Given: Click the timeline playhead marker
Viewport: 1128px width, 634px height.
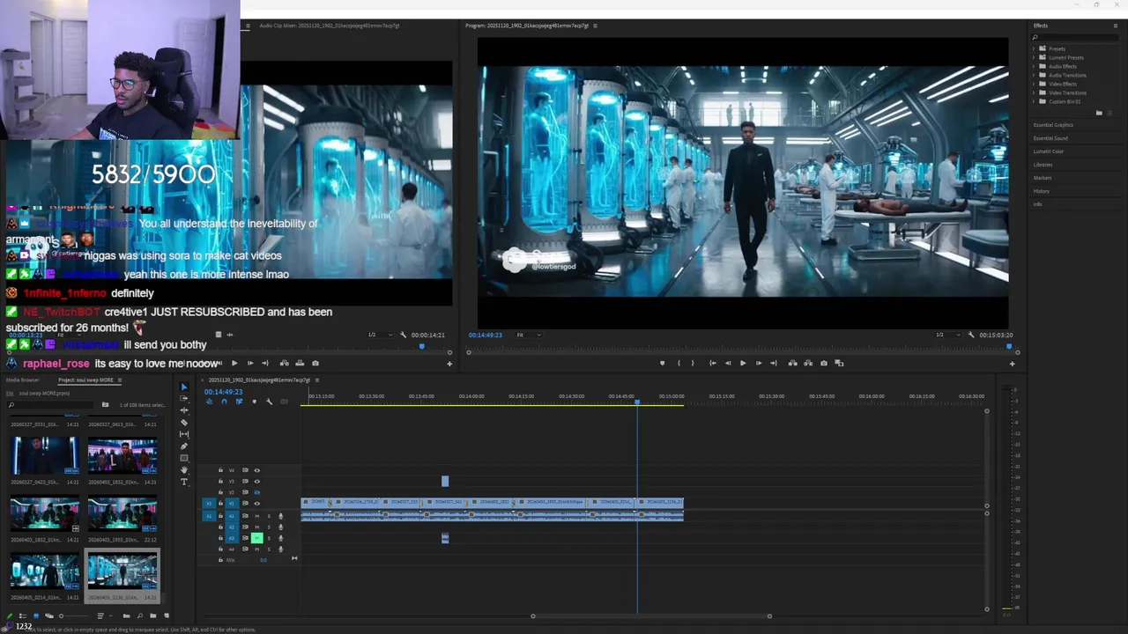Looking at the screenshot, I should point(637,402).
